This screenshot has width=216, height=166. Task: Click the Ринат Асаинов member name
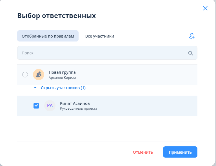[75, 103]
